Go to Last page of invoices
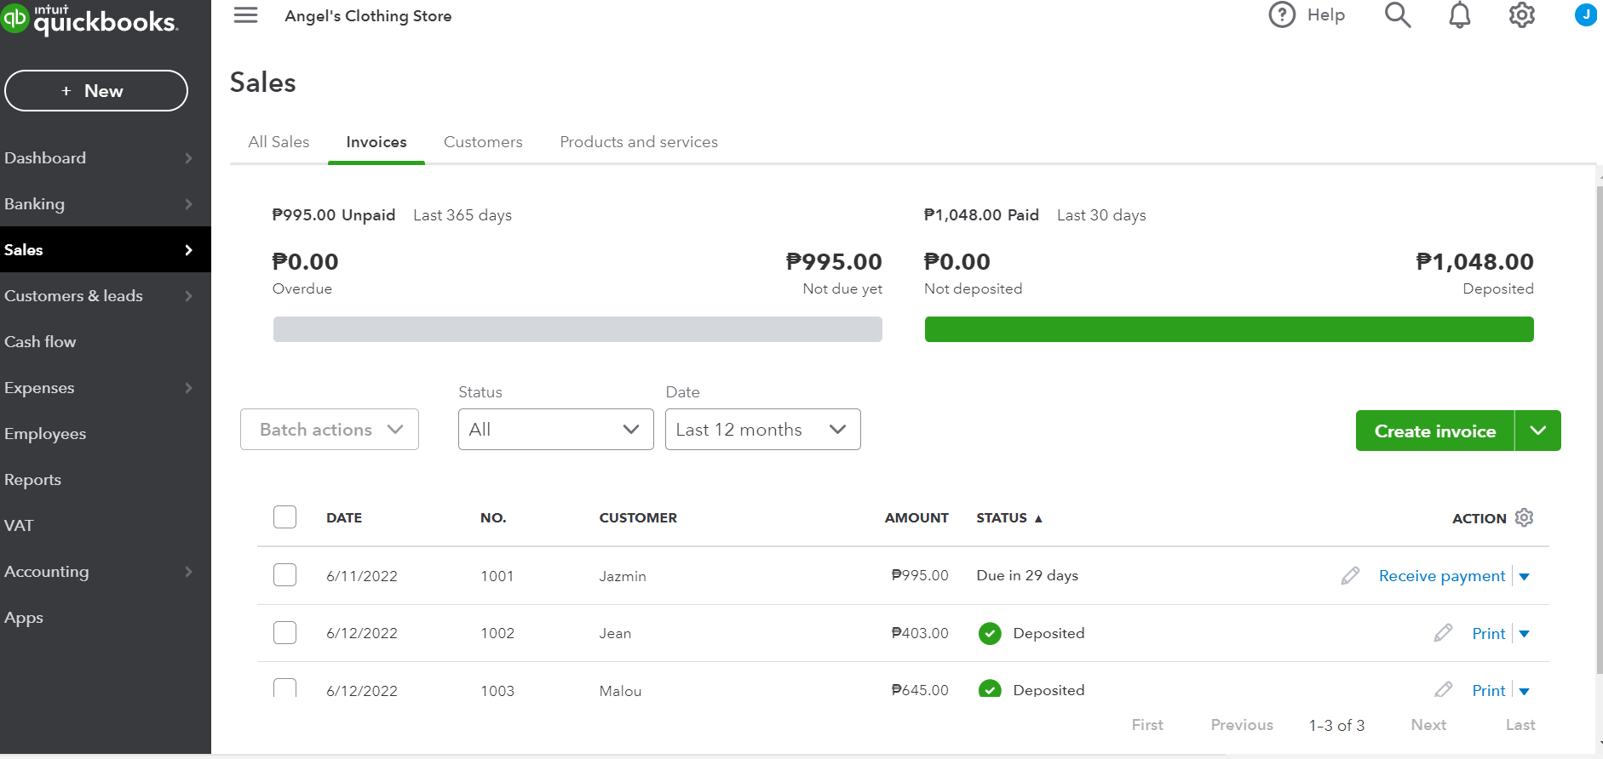The height and width of the screenshot is (759, 1603). [x=1520, y=725]
